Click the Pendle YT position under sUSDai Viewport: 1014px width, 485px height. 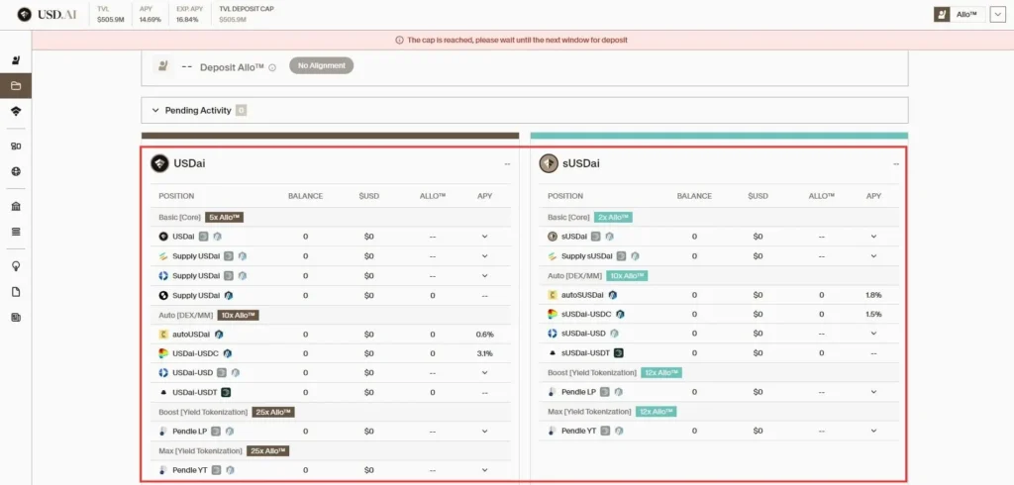[578, 431]
